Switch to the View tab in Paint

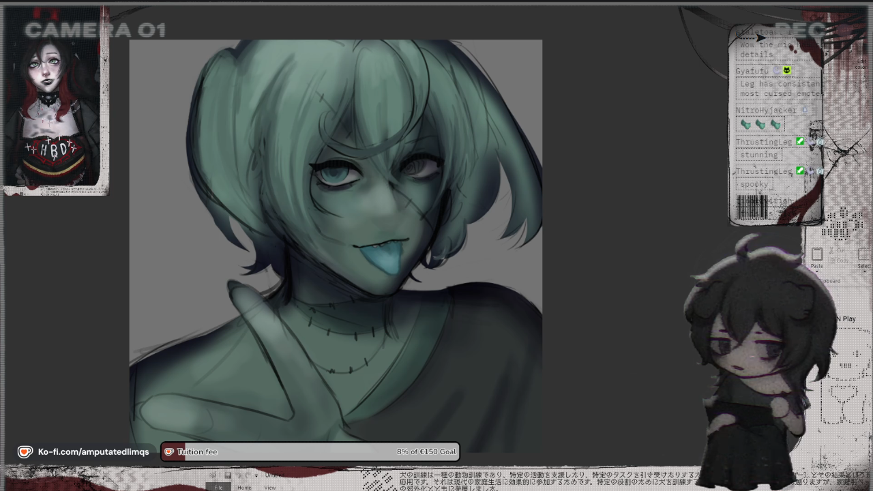click(270, 487)
